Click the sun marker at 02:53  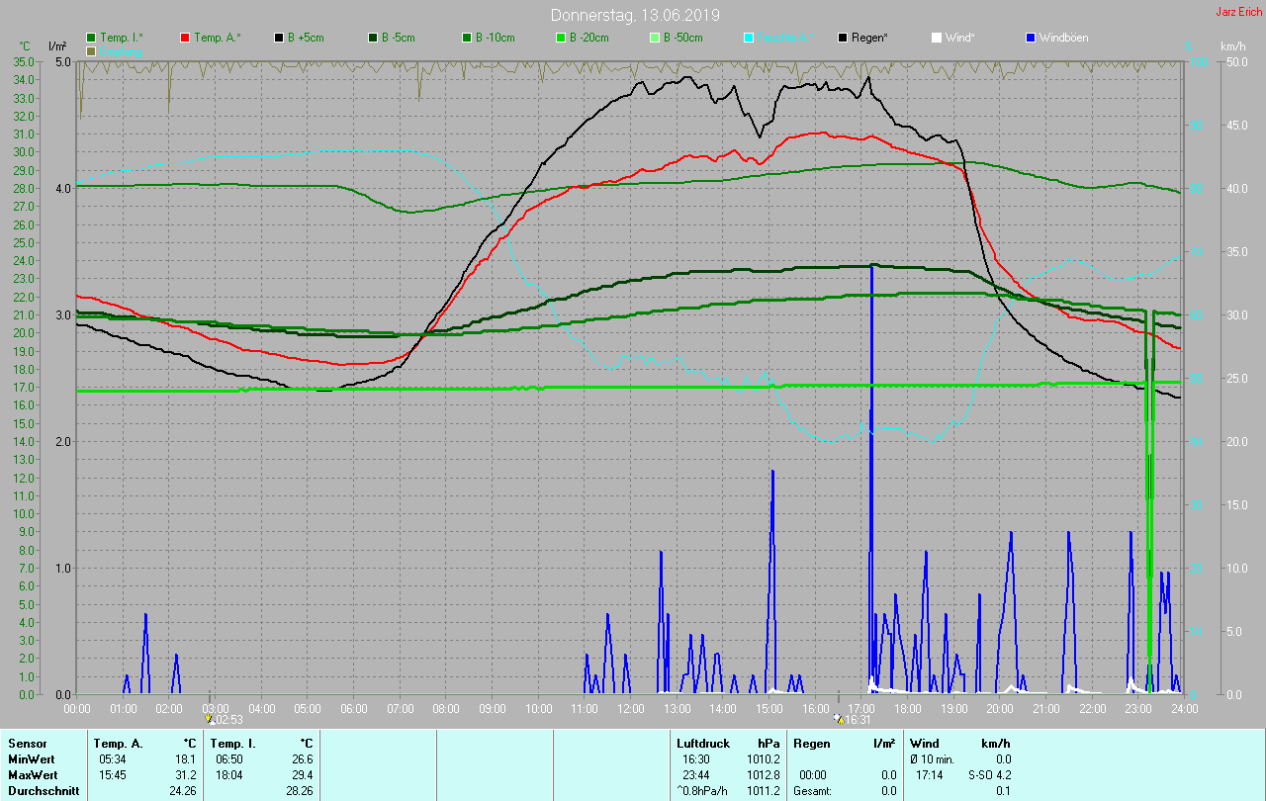point(209,720)
